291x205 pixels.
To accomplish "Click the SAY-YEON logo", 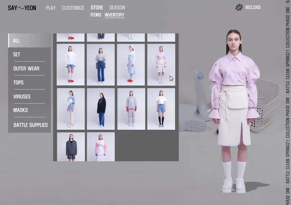I will [22, 8].
